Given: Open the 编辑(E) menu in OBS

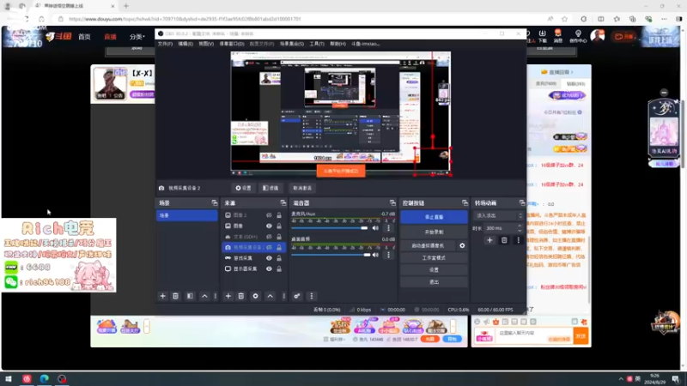Looking at the screenshot, I should [x=185, y=44].
